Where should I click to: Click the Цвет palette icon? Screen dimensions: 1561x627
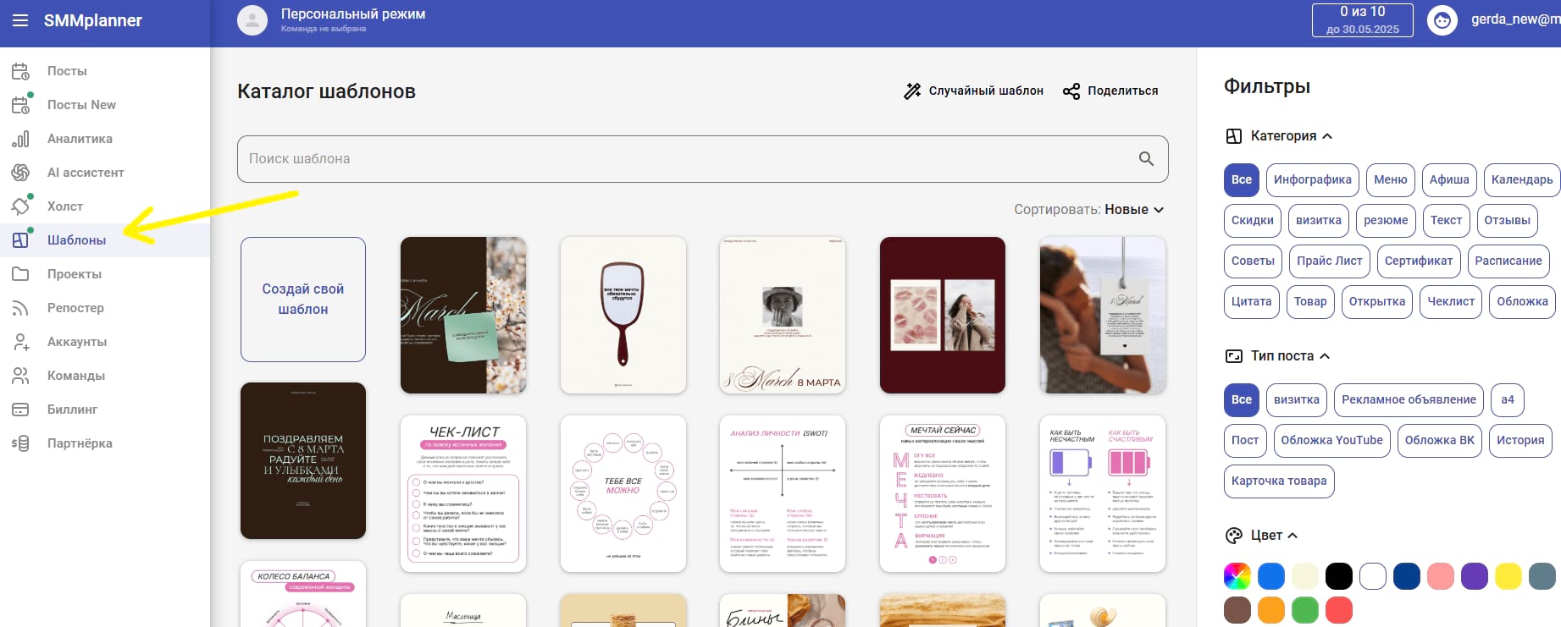coord(1234,536)
